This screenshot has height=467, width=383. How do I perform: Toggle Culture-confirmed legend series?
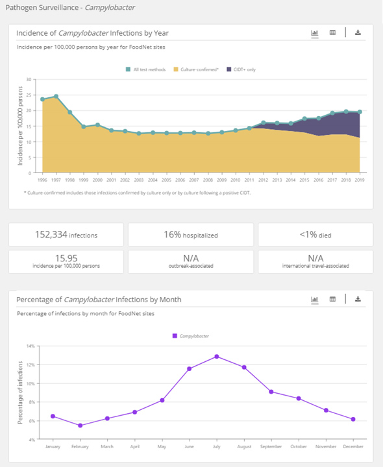(x=196, y=69)
